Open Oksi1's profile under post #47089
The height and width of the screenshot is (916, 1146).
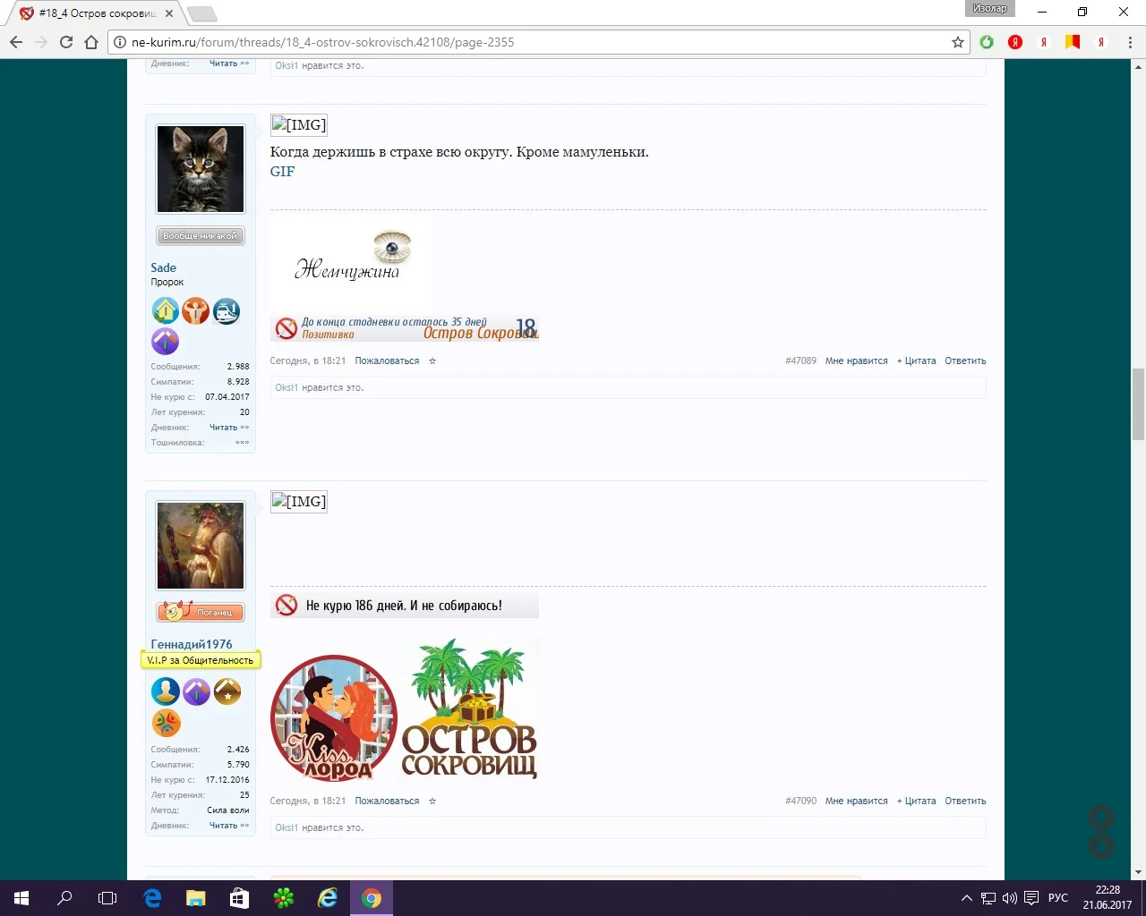click(x=286, y=388)
